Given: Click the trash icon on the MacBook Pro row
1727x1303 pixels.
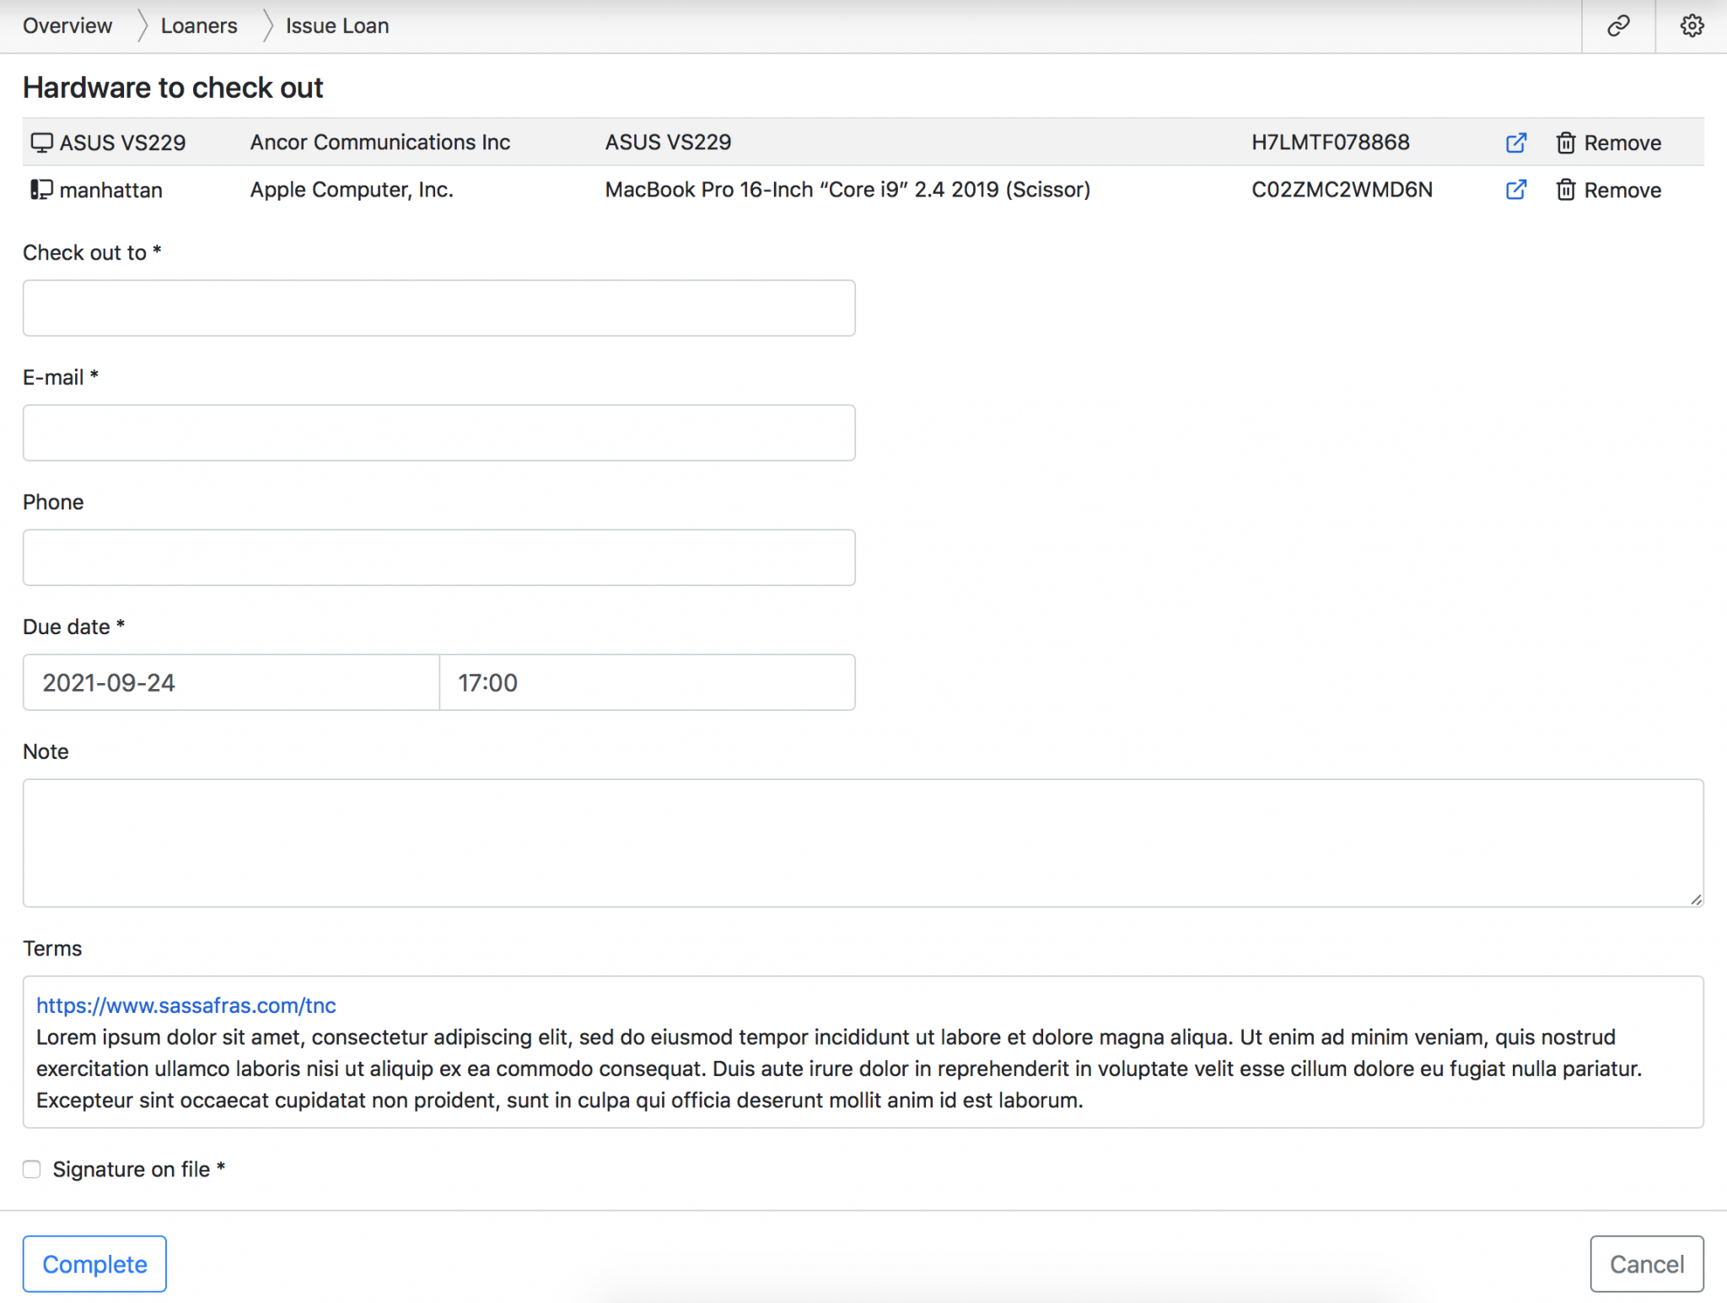Looking at the screenshot, I should click(x=1566, y=191).
